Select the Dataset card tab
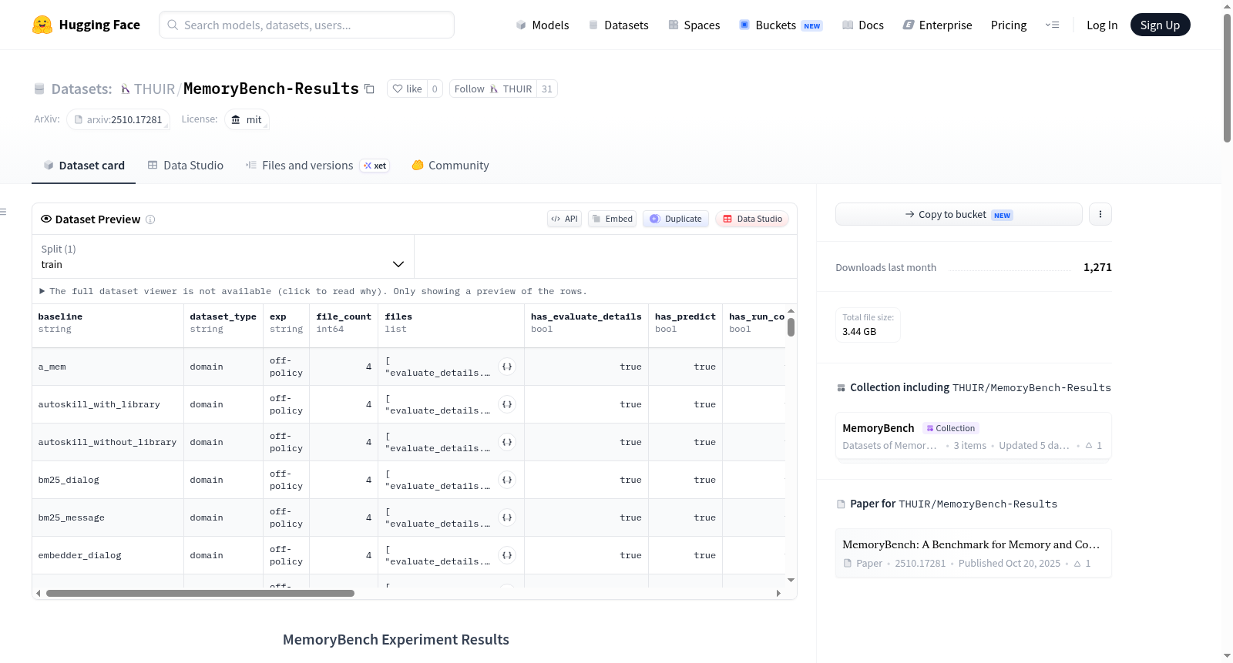 coord(84,166)
